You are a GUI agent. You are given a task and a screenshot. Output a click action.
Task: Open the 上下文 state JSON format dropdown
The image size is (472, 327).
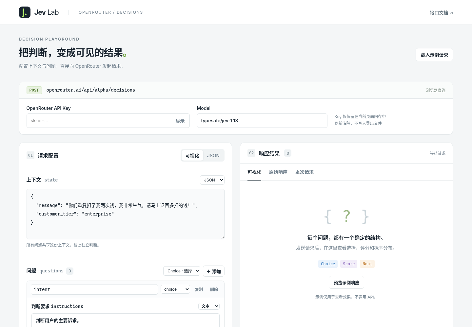click(212, 180)
